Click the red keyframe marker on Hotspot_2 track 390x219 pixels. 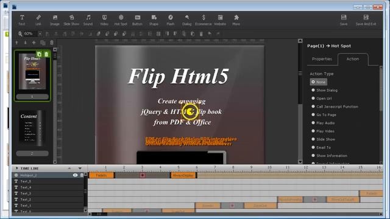point(143,175)
